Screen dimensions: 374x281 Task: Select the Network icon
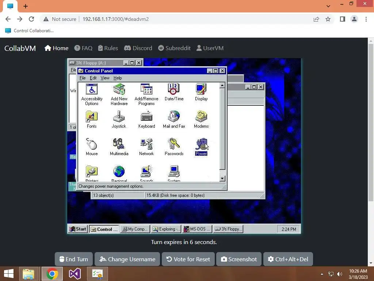point(146,147)
